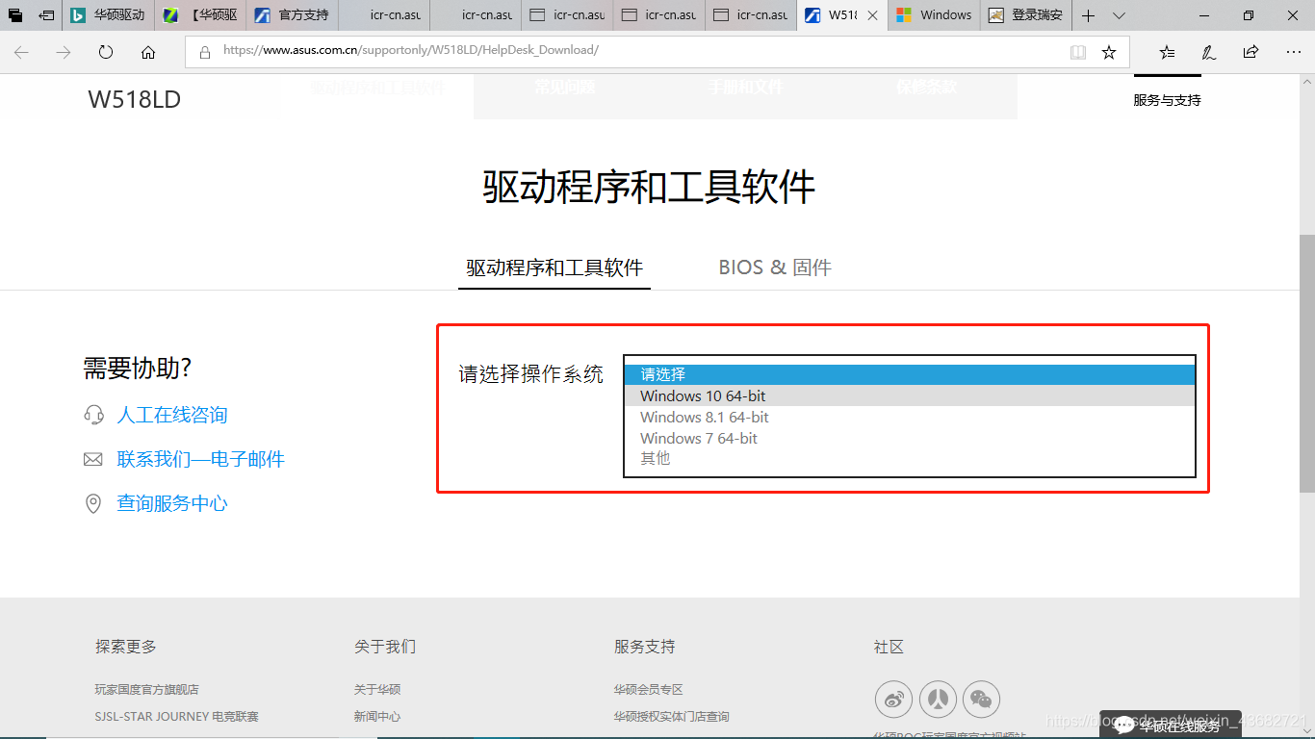The width and height of the screenshot is (1315, 739).
Task: Open the Renren social icon
Action: [x=938, y=700]
